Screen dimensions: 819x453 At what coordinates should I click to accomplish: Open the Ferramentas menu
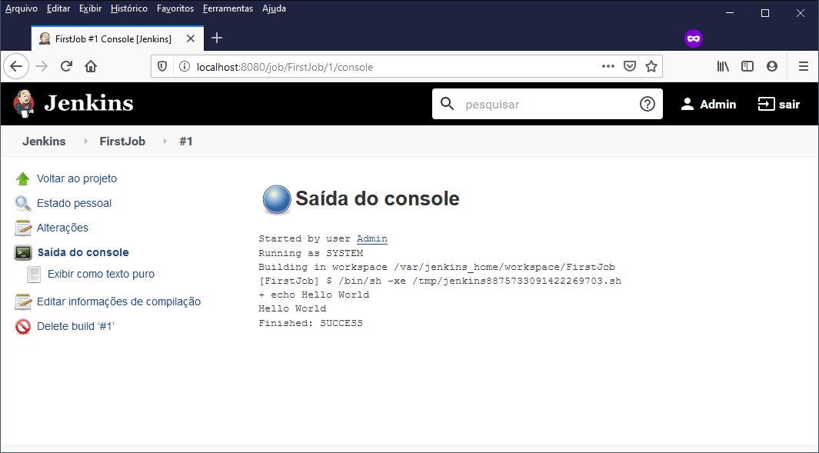tap(228, 8)
